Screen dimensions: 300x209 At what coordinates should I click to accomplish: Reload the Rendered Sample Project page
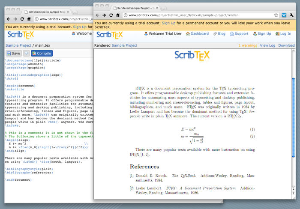(x=111, y=15)
